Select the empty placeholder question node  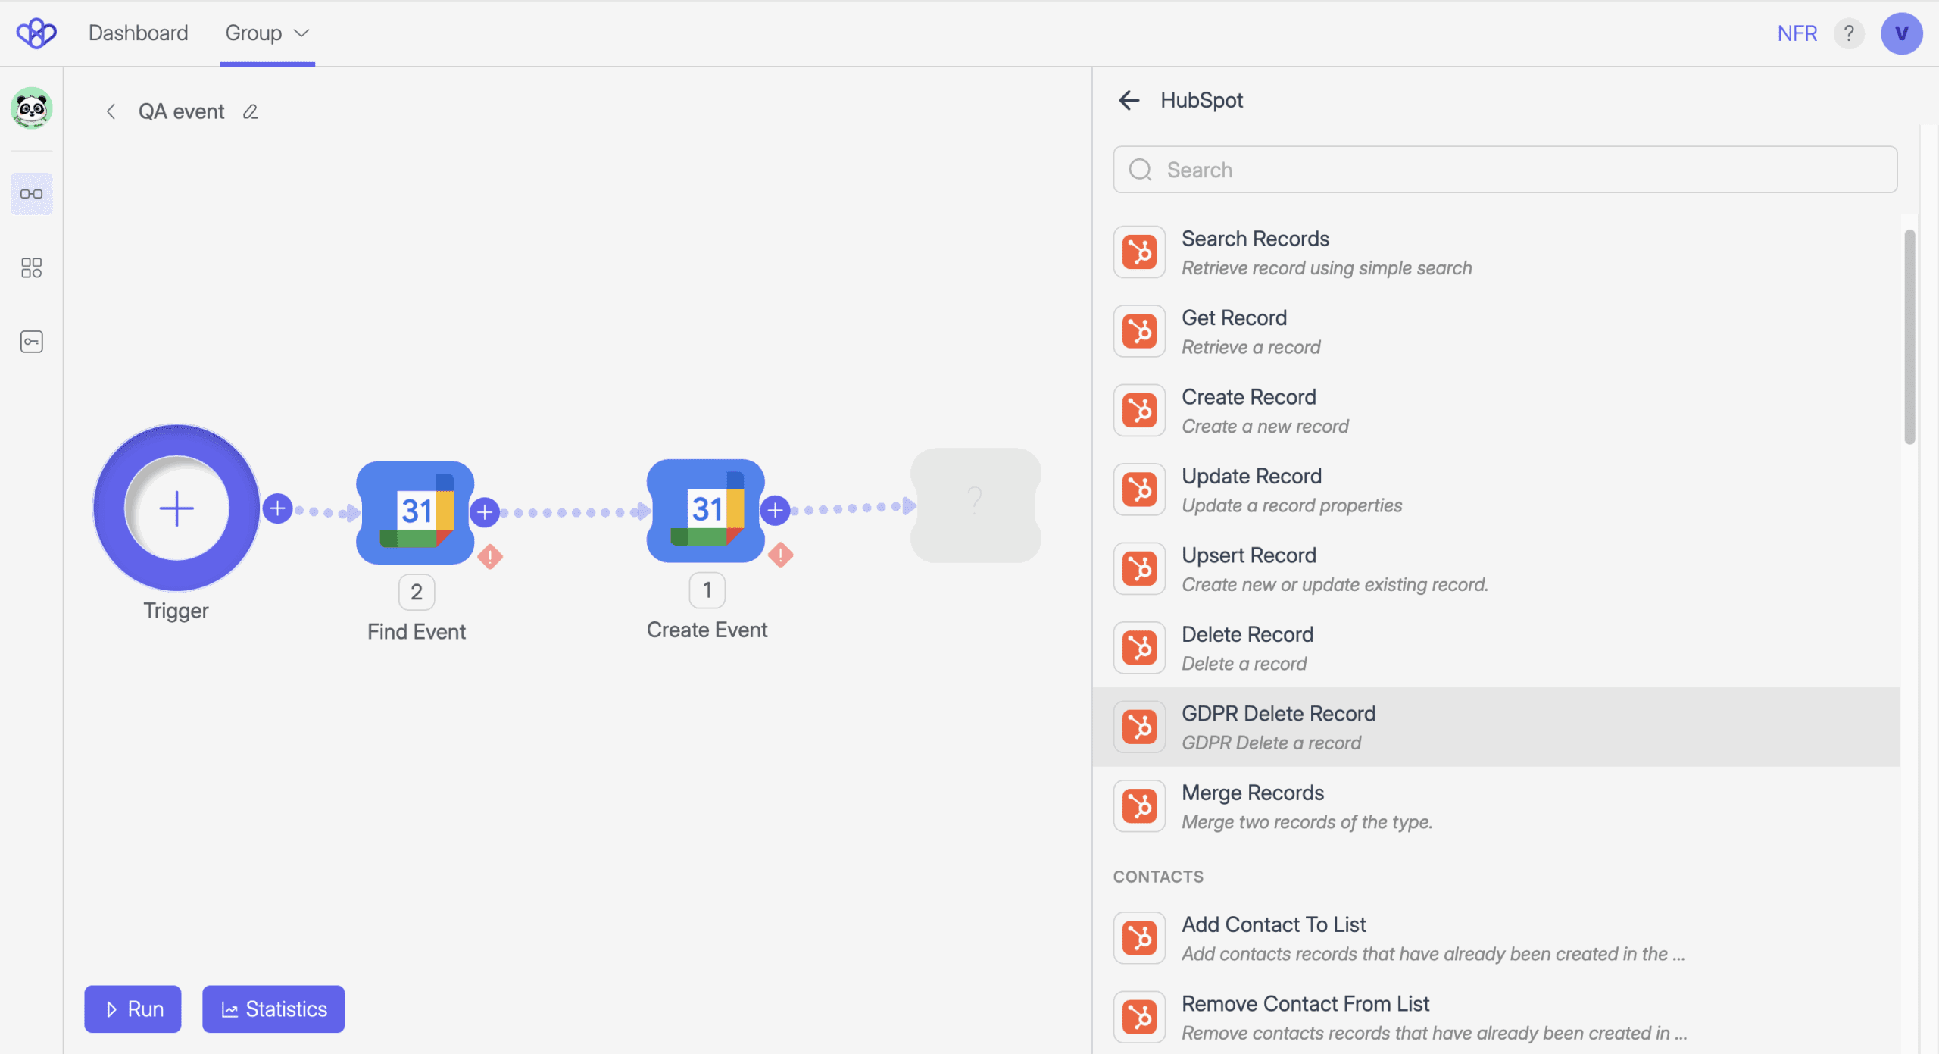pos(976,505)
